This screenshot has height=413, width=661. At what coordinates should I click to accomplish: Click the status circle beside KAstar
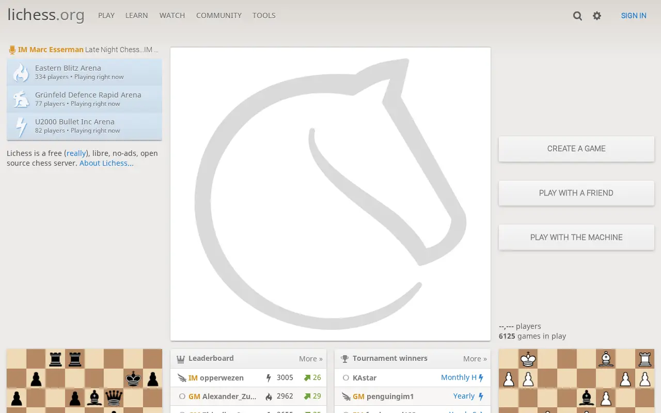[x=346, y=378]
